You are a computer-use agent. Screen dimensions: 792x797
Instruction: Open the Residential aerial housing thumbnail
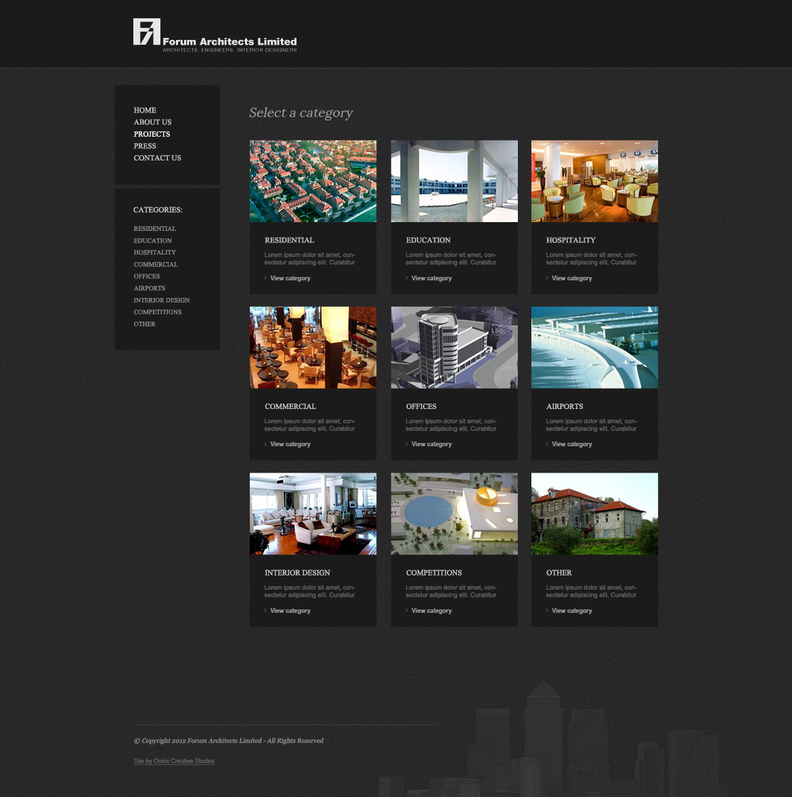[x=313, y=181]
